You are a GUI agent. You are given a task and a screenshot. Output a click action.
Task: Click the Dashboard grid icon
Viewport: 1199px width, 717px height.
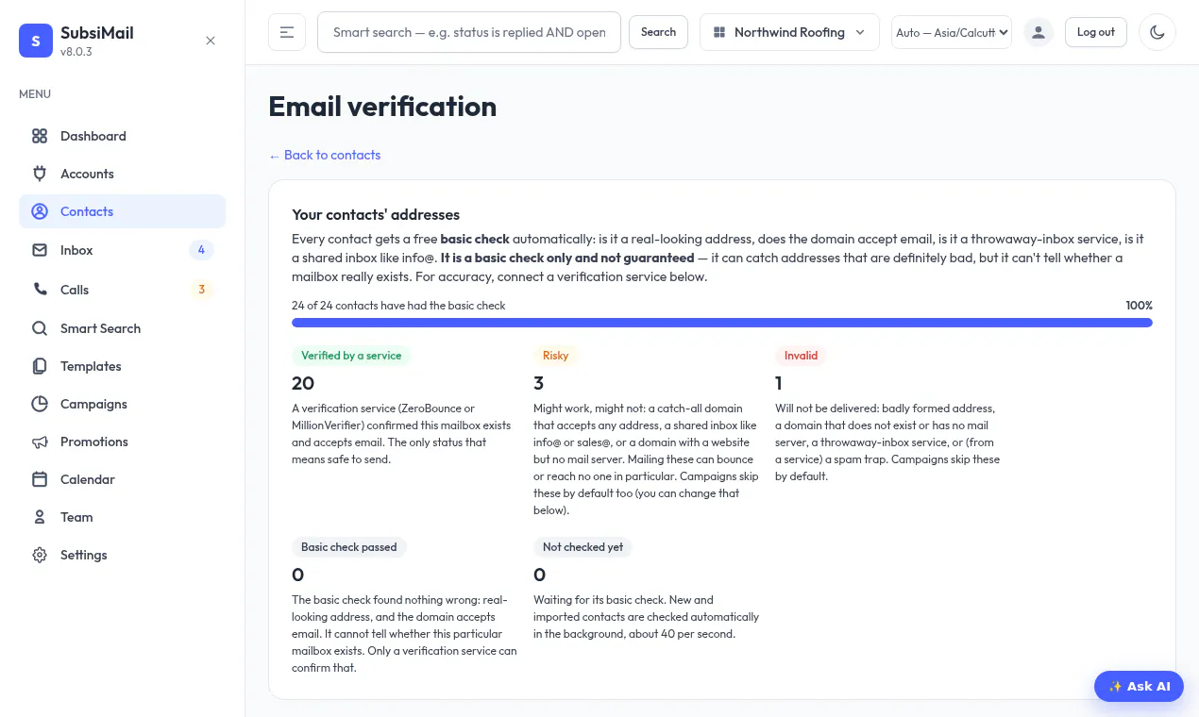pyautogui.click(x=40, y=136)
